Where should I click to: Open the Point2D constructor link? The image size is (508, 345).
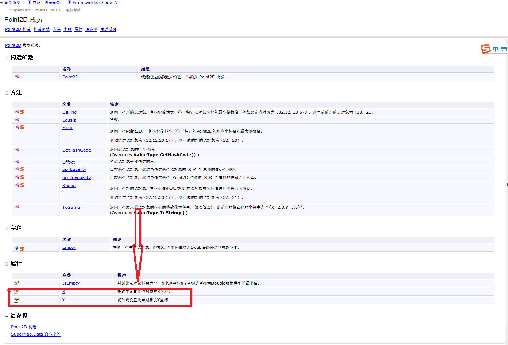click(70, 77)
